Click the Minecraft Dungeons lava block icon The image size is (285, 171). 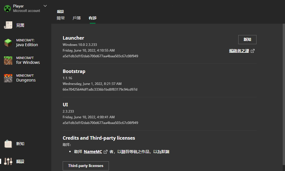point(8,78)
